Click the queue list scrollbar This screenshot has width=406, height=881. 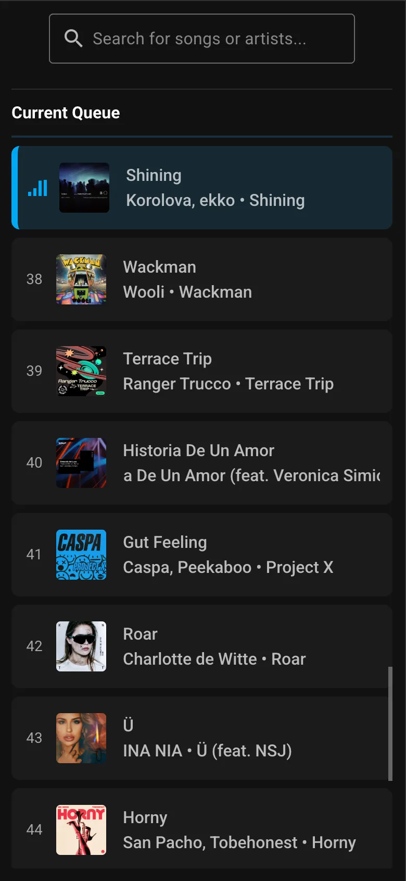(x=390, y=724)
